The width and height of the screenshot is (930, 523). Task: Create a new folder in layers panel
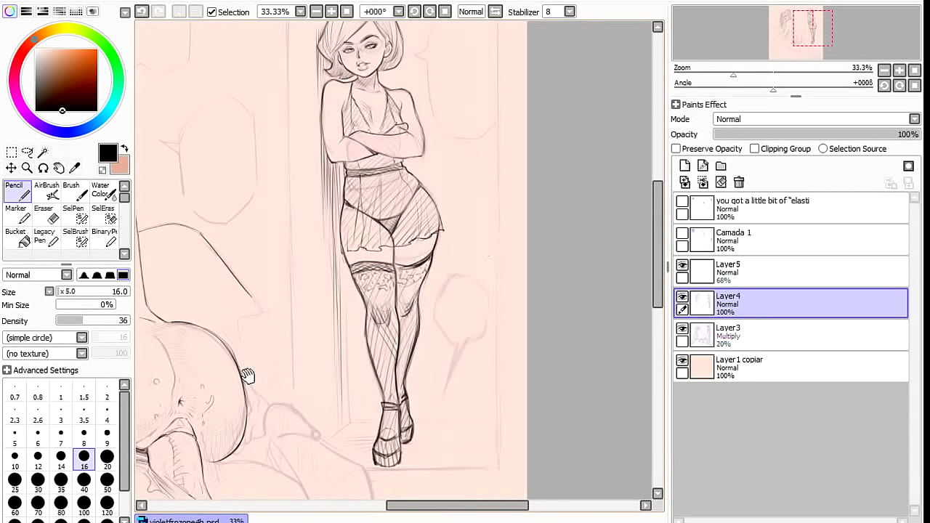[721, 166]
